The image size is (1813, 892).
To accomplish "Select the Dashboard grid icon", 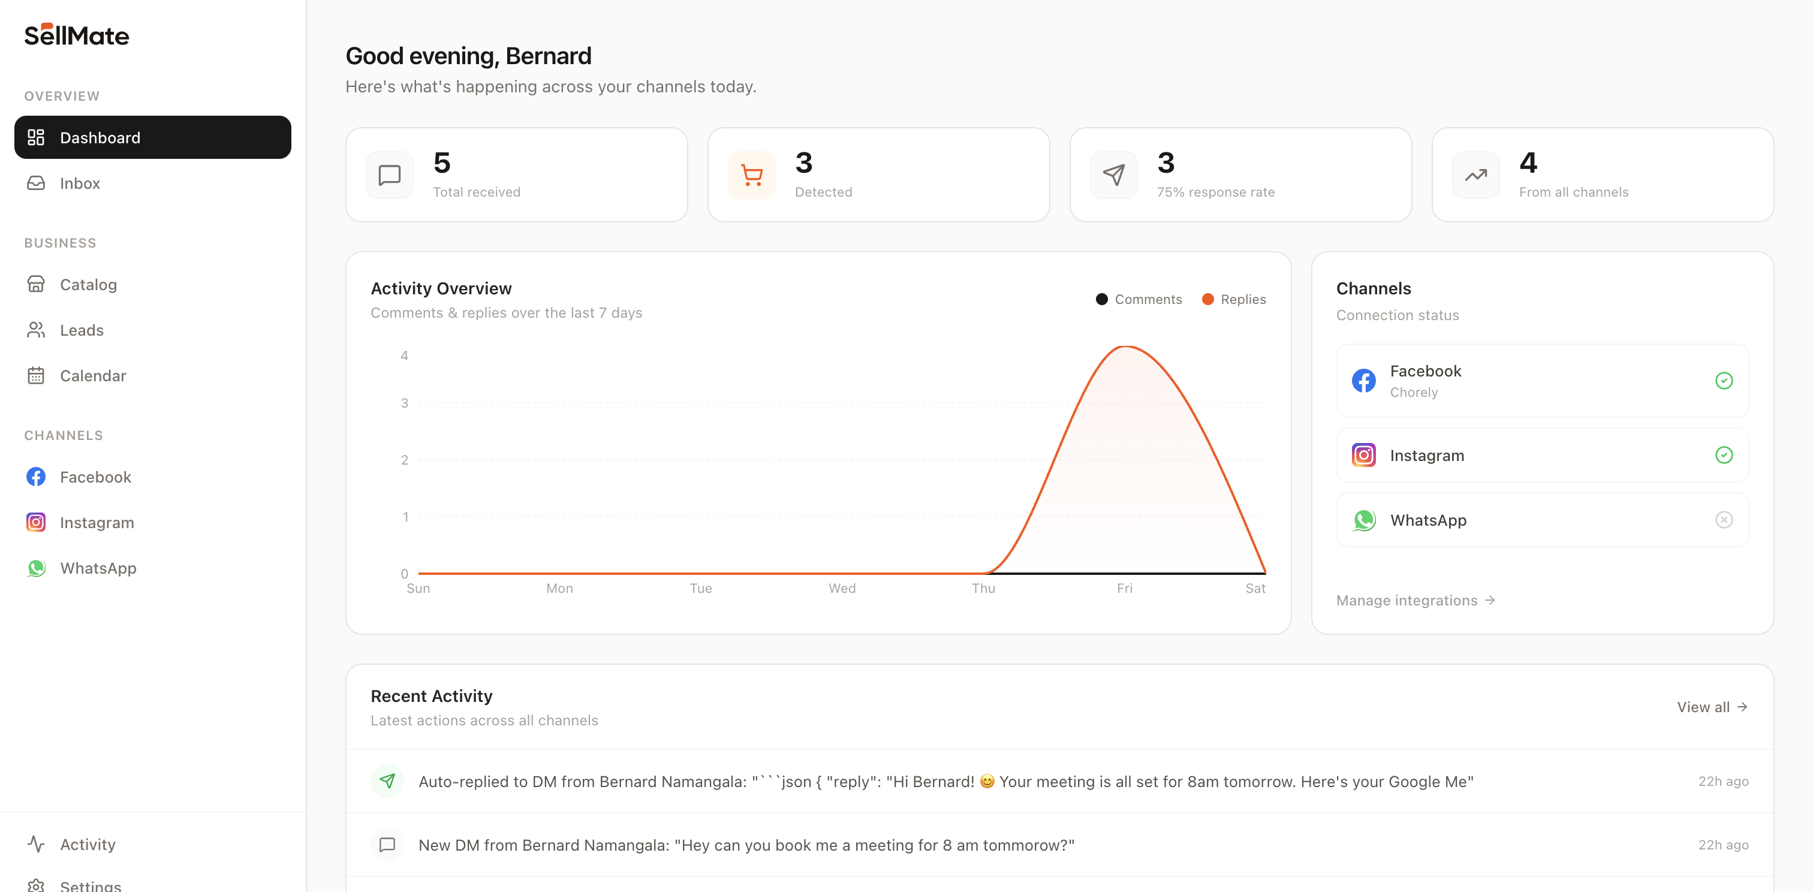I will pos(36,137).
